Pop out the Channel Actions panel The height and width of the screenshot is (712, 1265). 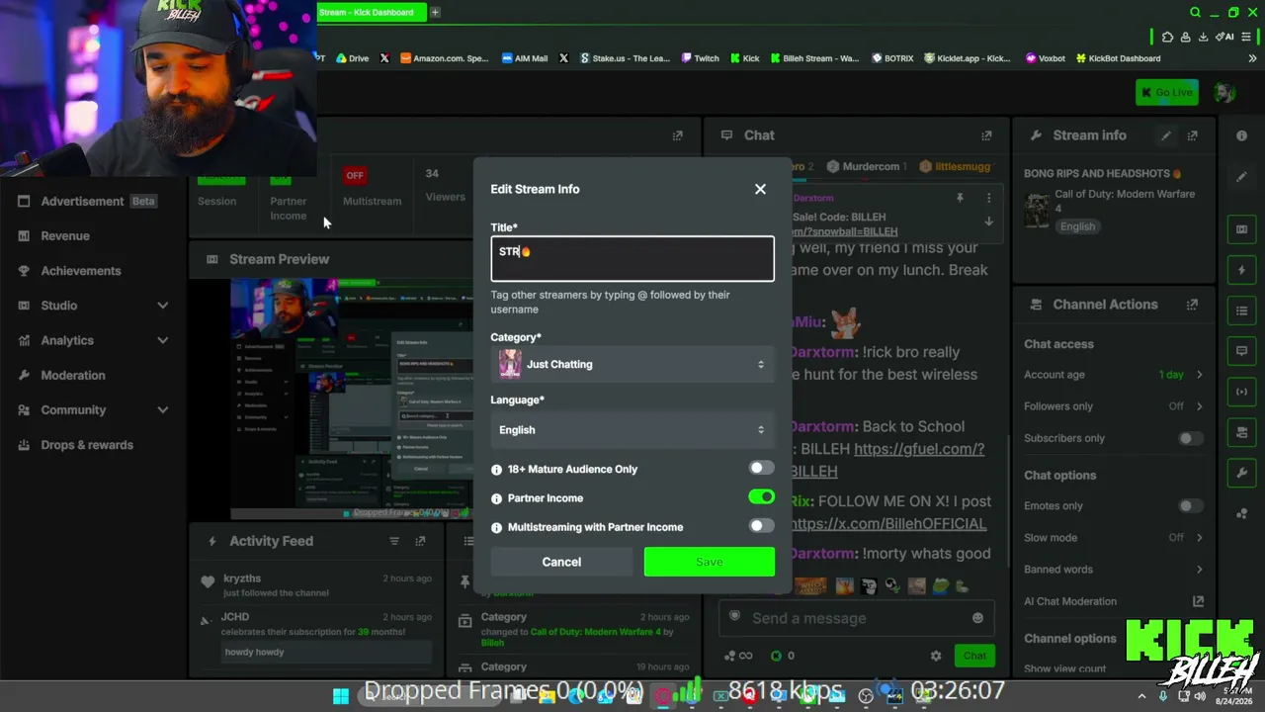click(x=1193, y=305)
